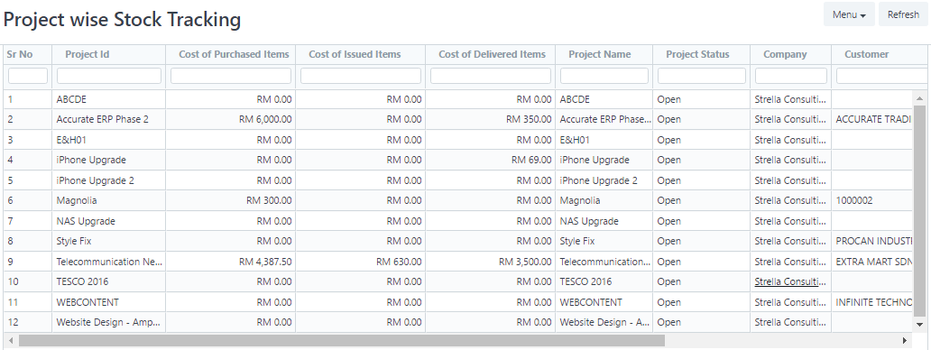Image resolution: width=931 pixels, height=350 pixels.
Task: Focus the Project Name filter box
Action: tap(604, 76)
